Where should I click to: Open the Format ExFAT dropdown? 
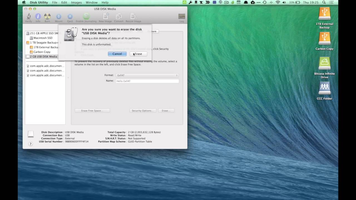pyautogui.click(x=147, y=75)
